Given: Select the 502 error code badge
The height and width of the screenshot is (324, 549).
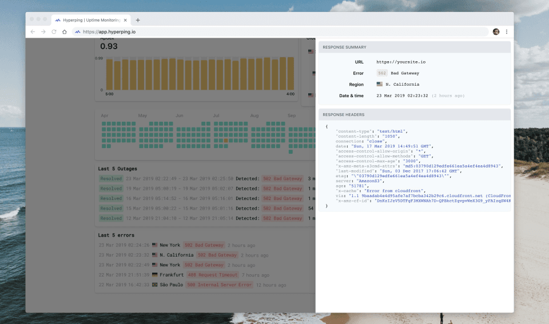Looking at the screenshot, I should pyautogui.click(x=381, y=73).
